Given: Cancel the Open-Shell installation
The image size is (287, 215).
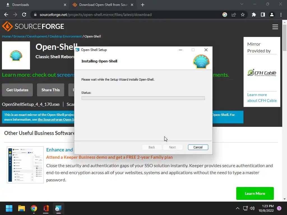Looking at the screenshot, I should (198, 147).
